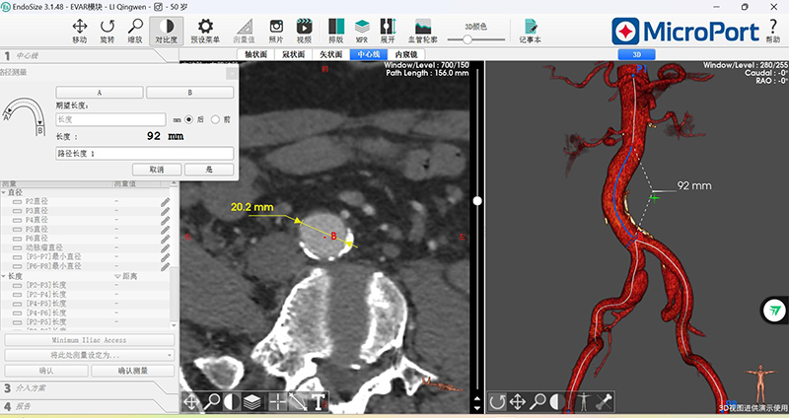Select the pan tool in the 3D view's bottom toolbar
Screen dimensions: 789x418
[x=517, y=402]
